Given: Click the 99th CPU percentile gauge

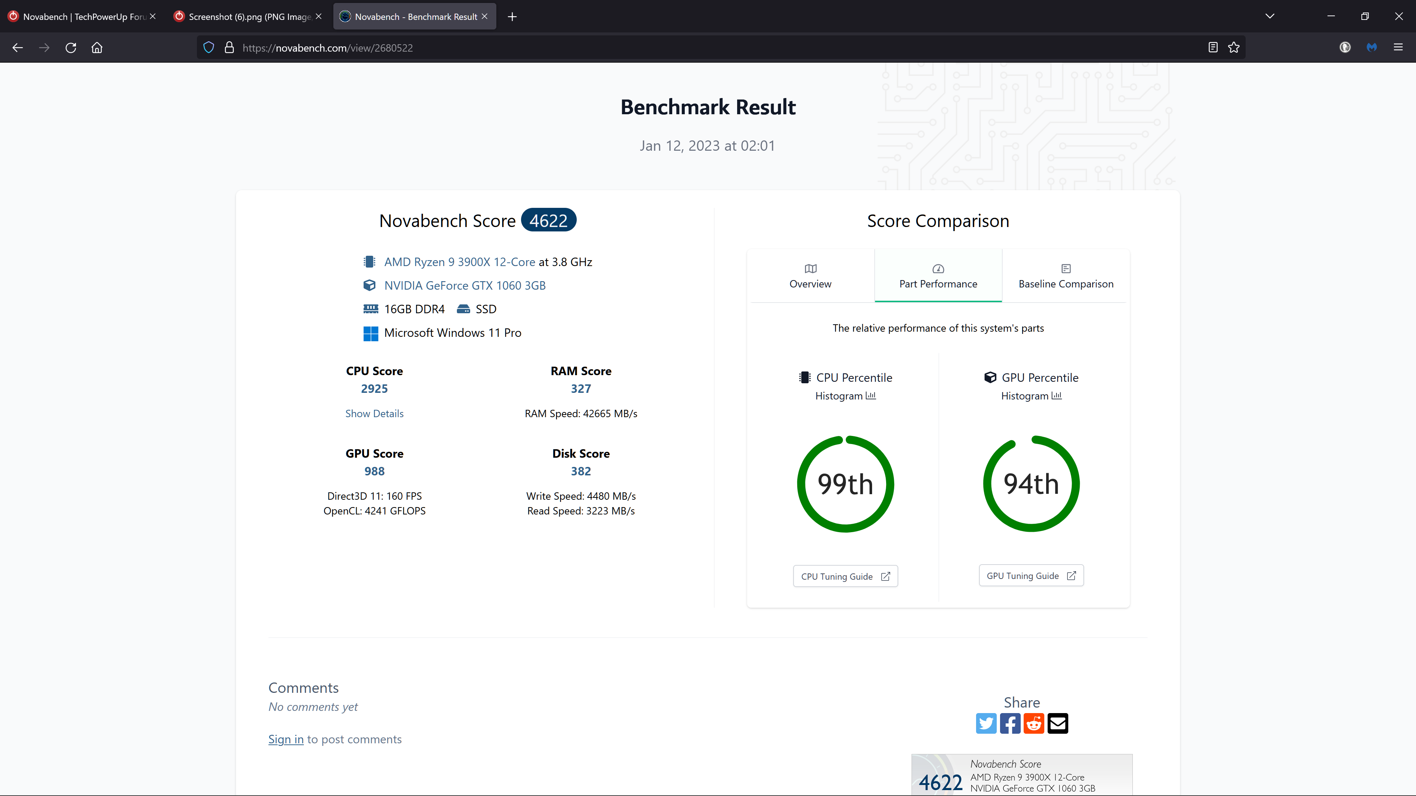Looking at the screenshot, I should pos(846,484).
